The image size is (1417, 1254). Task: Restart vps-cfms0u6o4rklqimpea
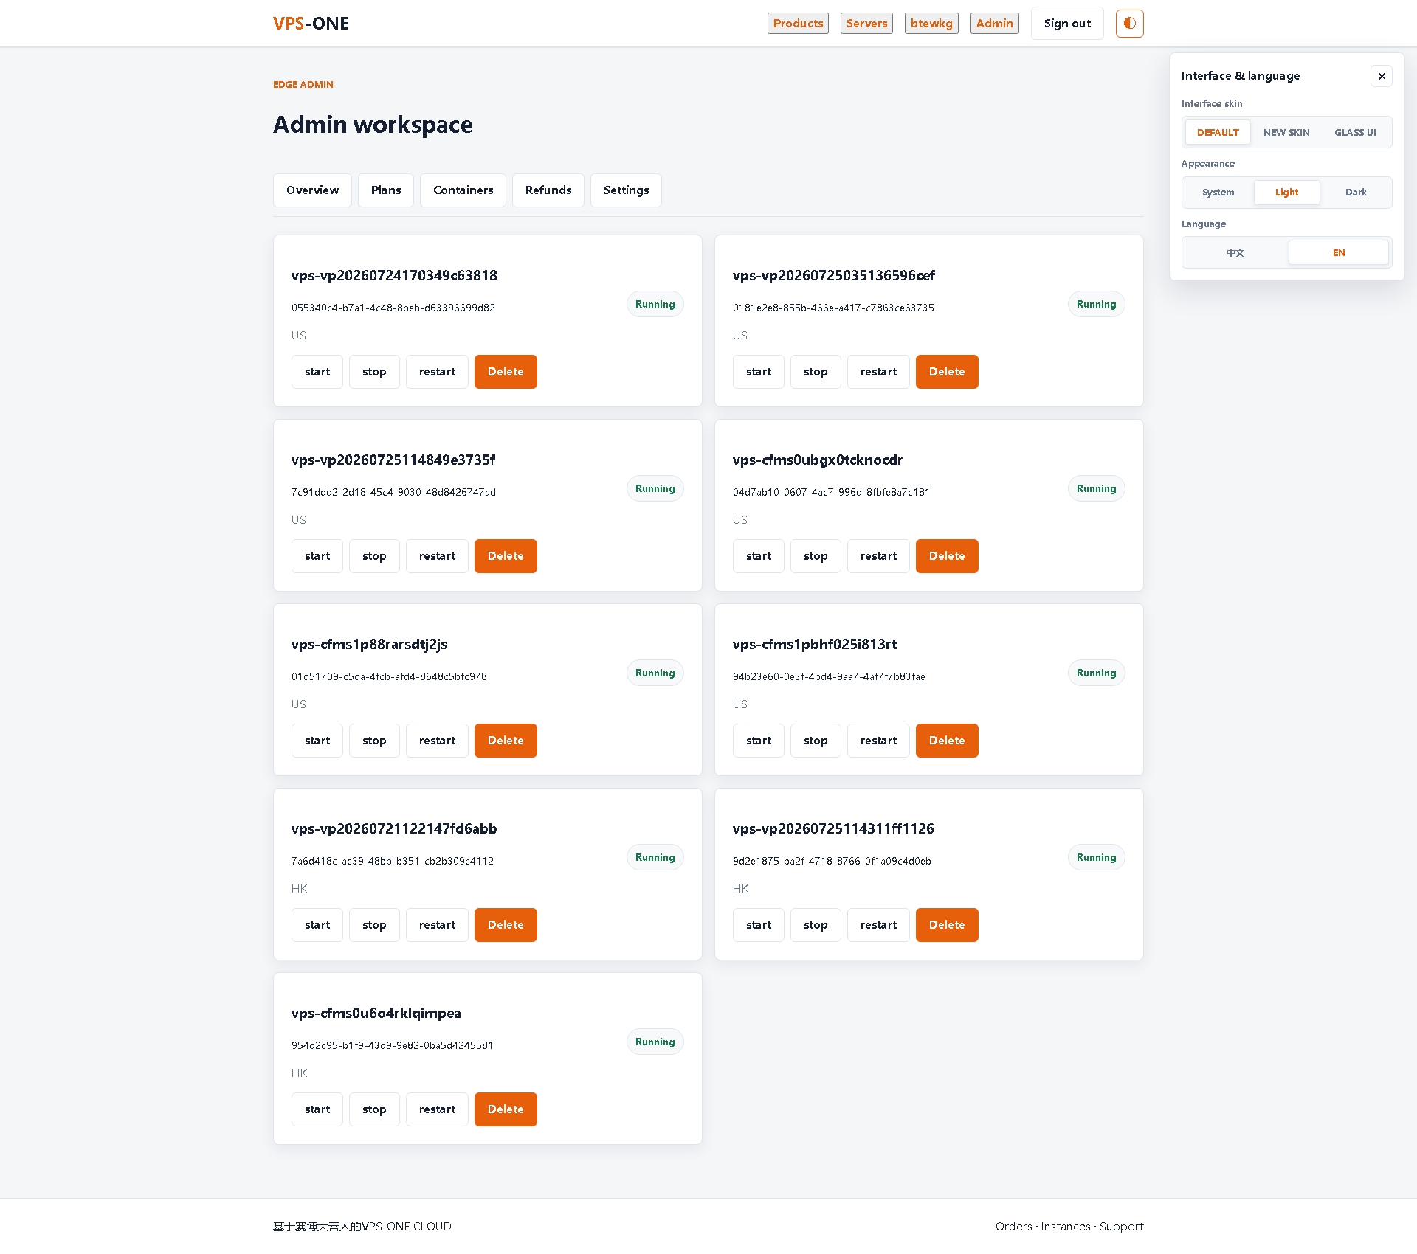pyautogui.click(x=437, y=1109)
